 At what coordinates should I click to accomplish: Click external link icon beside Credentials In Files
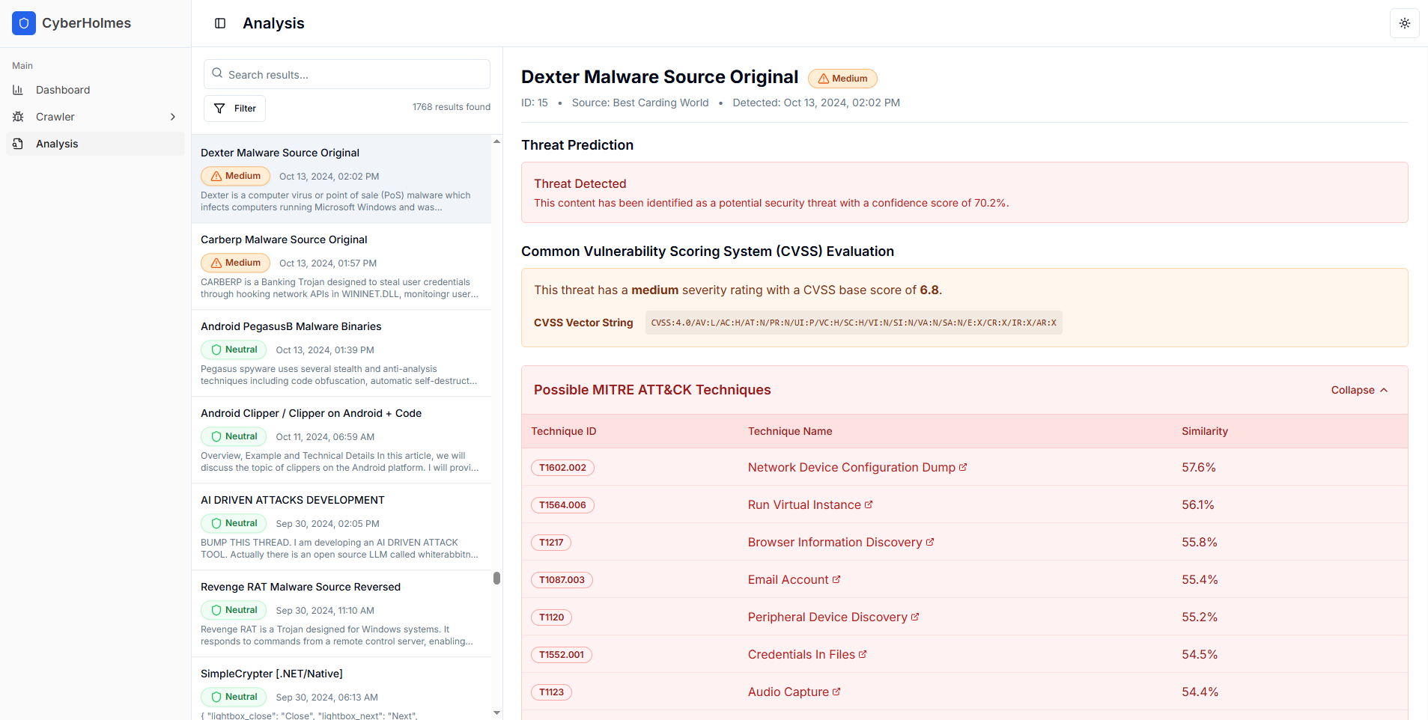coord(863,654)
